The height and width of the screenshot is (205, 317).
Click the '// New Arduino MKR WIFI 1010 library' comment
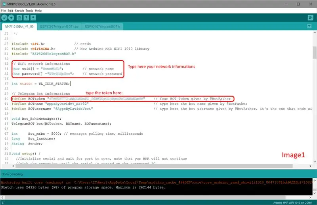pos(112,49)
